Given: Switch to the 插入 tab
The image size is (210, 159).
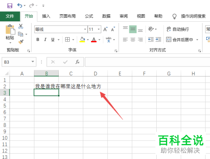Looking at the screenshot, I should pyautogui.click(x=46, y=16).
